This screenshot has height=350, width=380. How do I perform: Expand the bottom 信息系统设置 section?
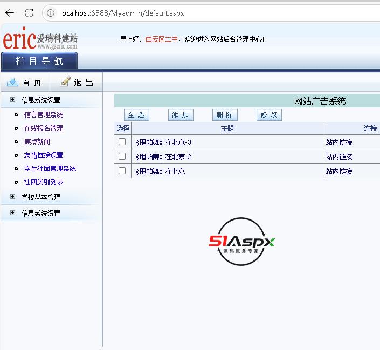pyautogui.click(x=12, y=213)
